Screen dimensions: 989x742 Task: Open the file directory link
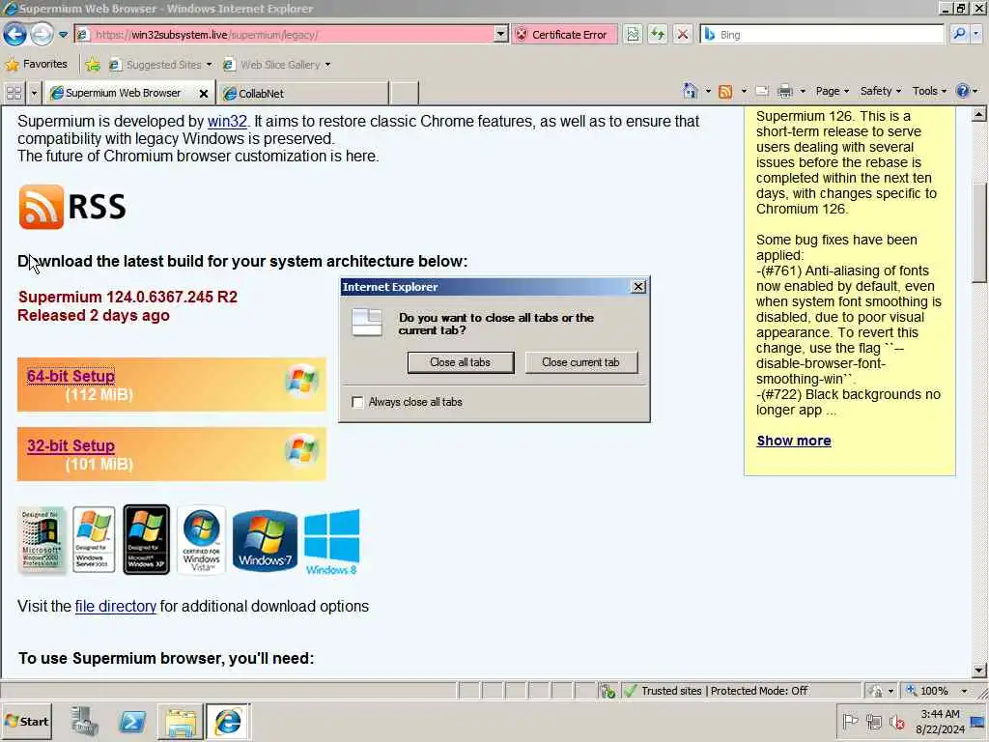pyautogui.click(x=116, y=607)
